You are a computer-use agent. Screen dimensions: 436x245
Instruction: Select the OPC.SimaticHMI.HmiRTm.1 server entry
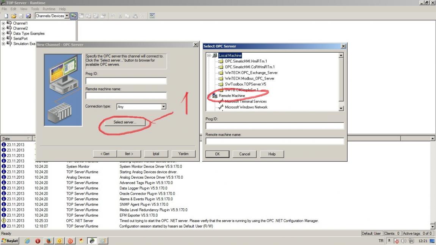tap(246, 61)
